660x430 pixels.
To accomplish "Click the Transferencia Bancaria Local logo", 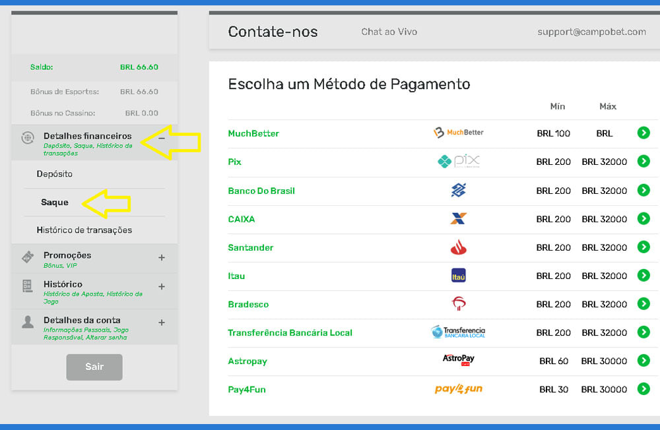I will pyautogui.click(x=459, y=332).
